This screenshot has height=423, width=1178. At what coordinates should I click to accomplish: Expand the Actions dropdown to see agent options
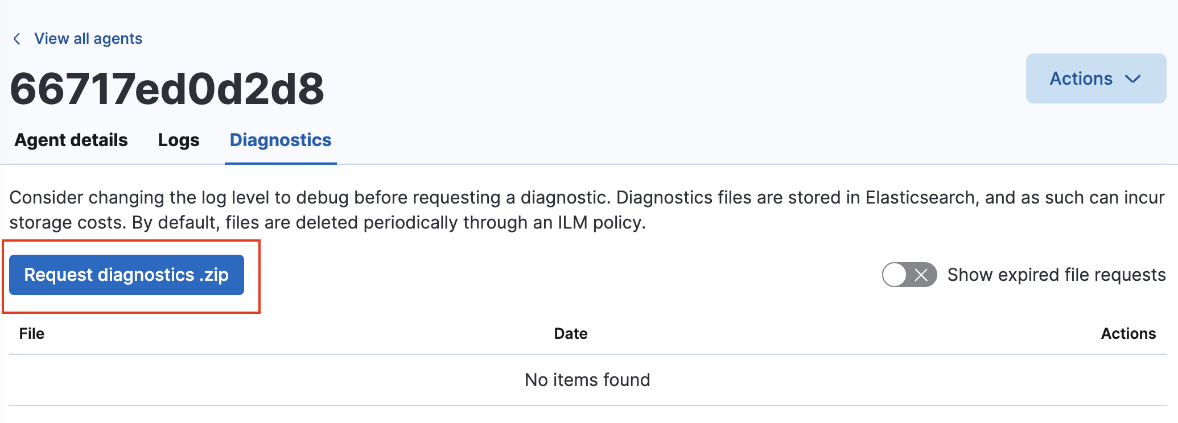1094,78
